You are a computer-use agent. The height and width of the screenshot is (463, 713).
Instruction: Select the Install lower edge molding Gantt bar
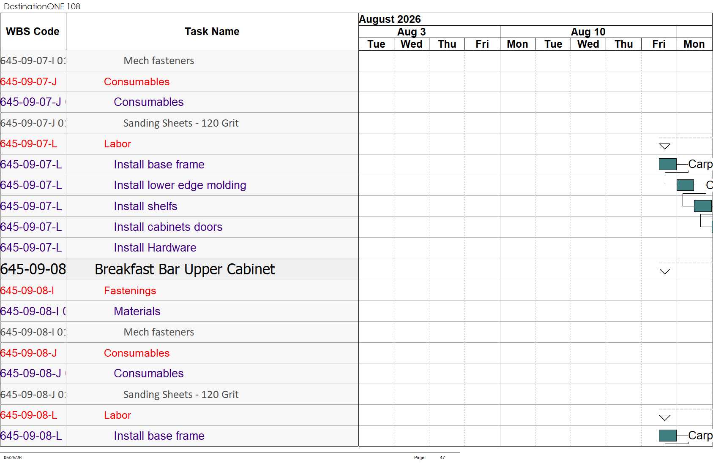(x=685, y=185)
